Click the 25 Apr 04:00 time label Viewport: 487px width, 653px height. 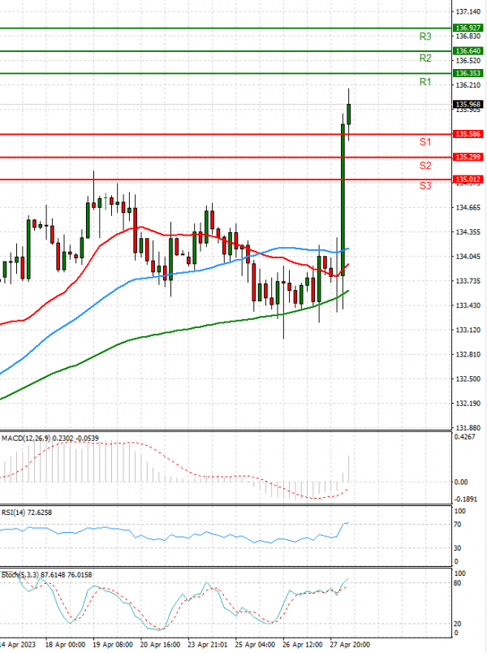(x=255, y=645)
